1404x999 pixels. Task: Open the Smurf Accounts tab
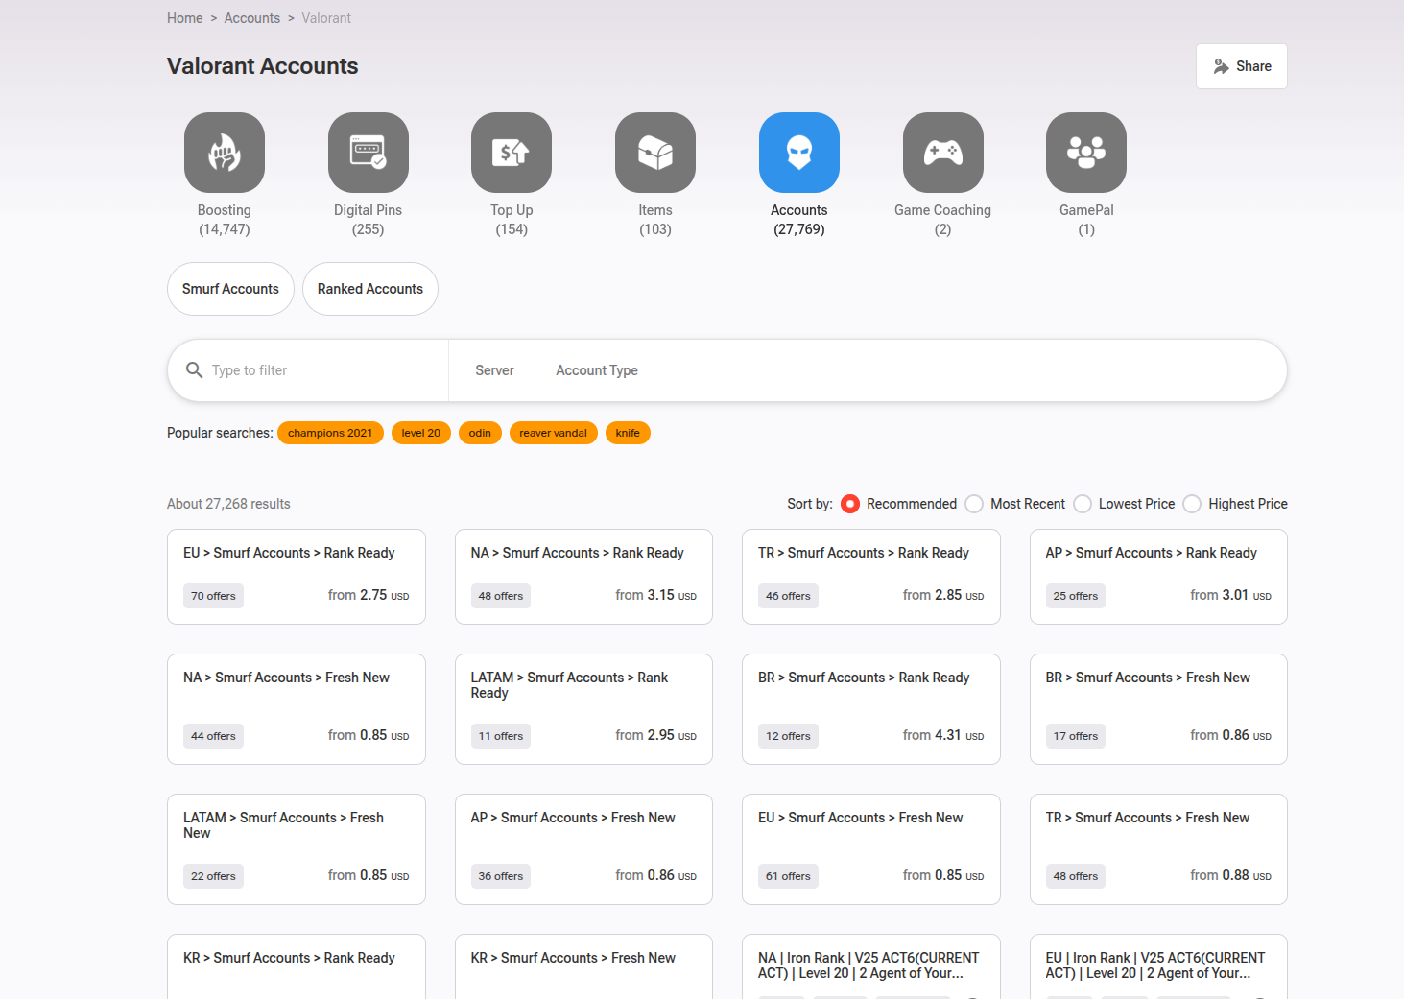pyautogui.click(x=230, y=288)
